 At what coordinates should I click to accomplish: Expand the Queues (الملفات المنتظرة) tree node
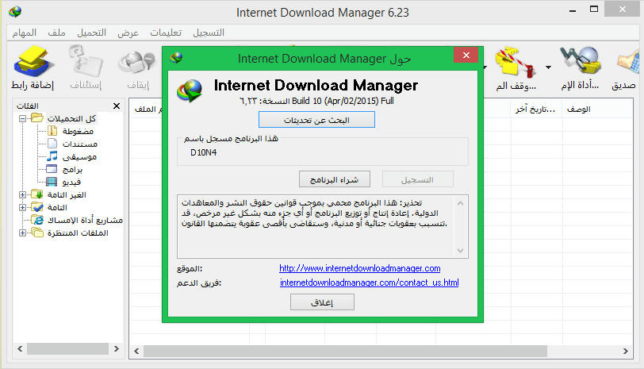click(22, 233)
